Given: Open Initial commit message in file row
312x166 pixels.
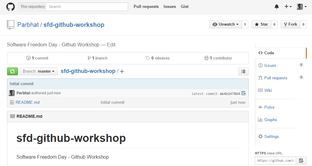Looking at the screenshot, I should (113, 102).
